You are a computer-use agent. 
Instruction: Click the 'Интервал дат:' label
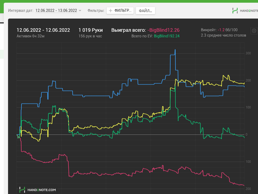21,11
